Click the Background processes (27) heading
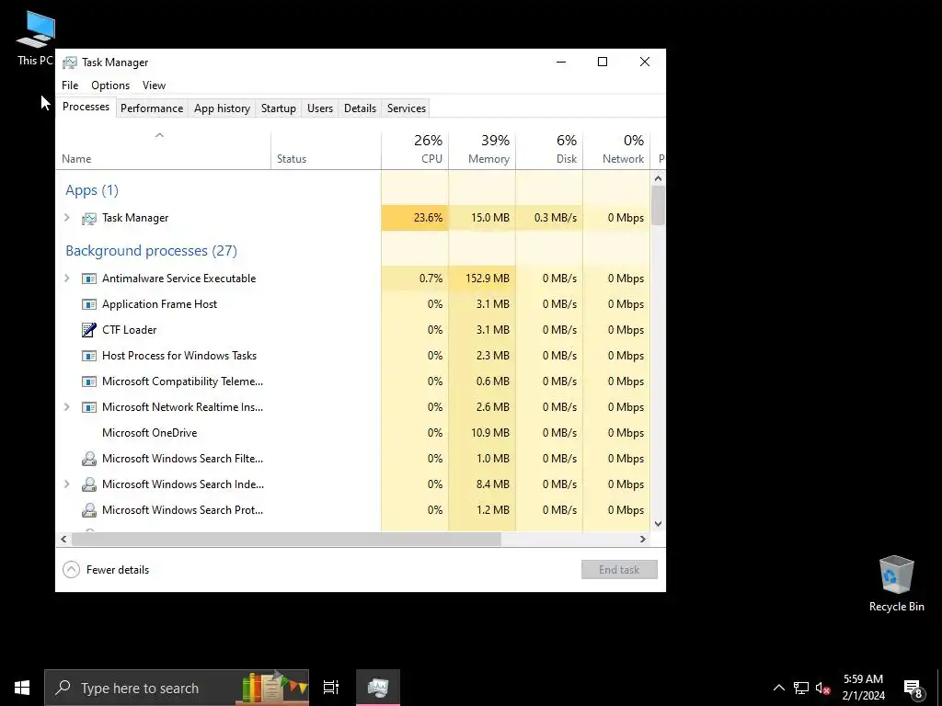This screenshot has height=706, width=942. (x=152, y=251)
